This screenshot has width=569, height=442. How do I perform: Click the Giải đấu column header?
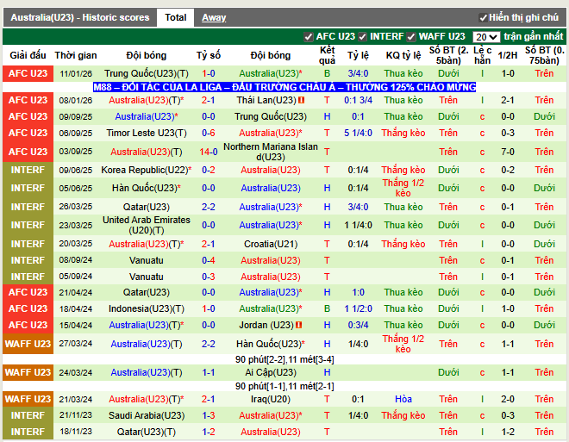pyautogui.click(x=28, y=55)
